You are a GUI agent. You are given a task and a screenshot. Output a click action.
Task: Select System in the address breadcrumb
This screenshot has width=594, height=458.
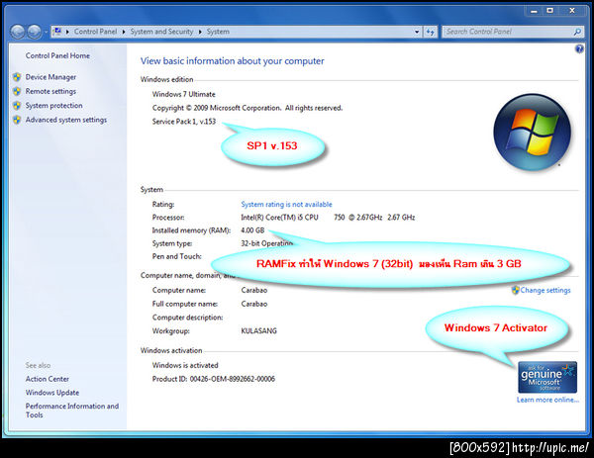click(218, 32)
